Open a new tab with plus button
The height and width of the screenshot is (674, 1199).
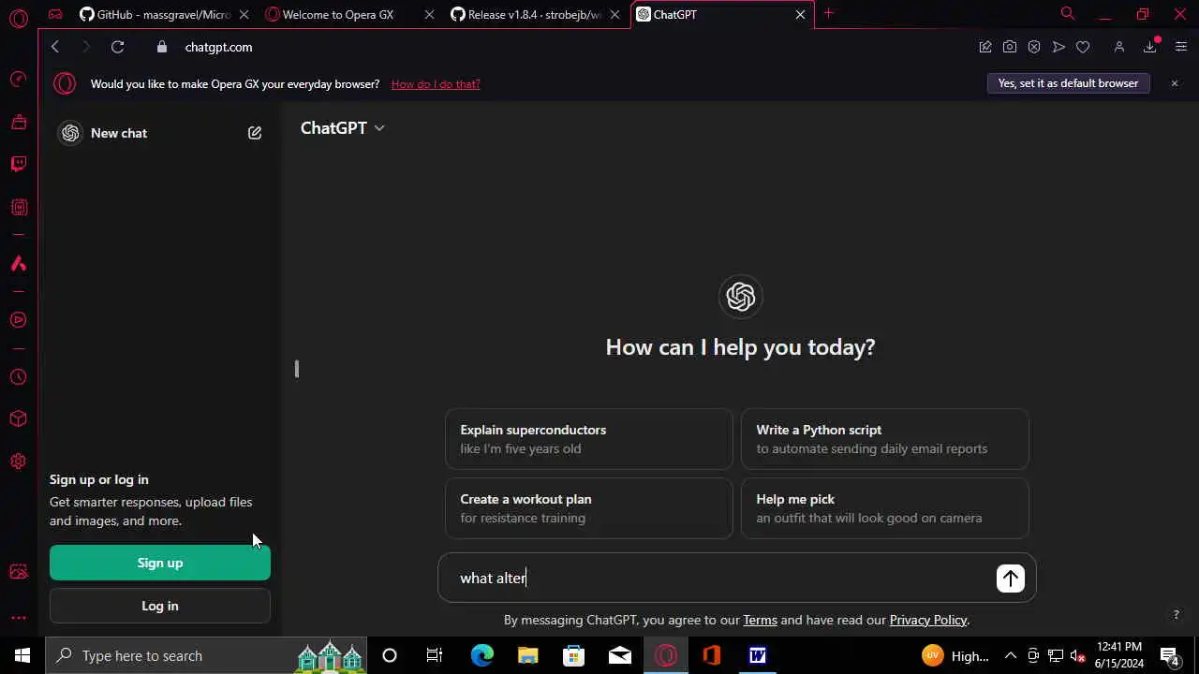pyautogui.click(x=828, y=13)
